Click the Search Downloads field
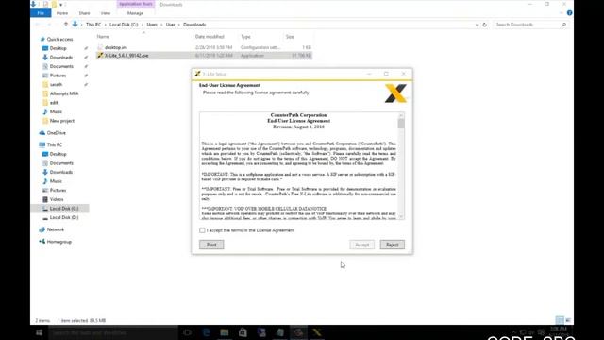 (x=530, y=25)
